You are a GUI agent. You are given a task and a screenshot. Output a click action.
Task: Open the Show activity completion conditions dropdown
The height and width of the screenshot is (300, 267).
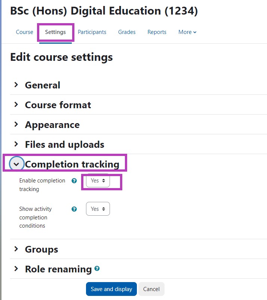tap(98, 209)
